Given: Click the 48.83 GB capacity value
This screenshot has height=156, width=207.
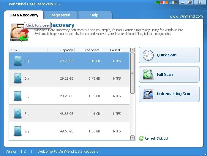Looking at the screenshot, I should point(67,114).
